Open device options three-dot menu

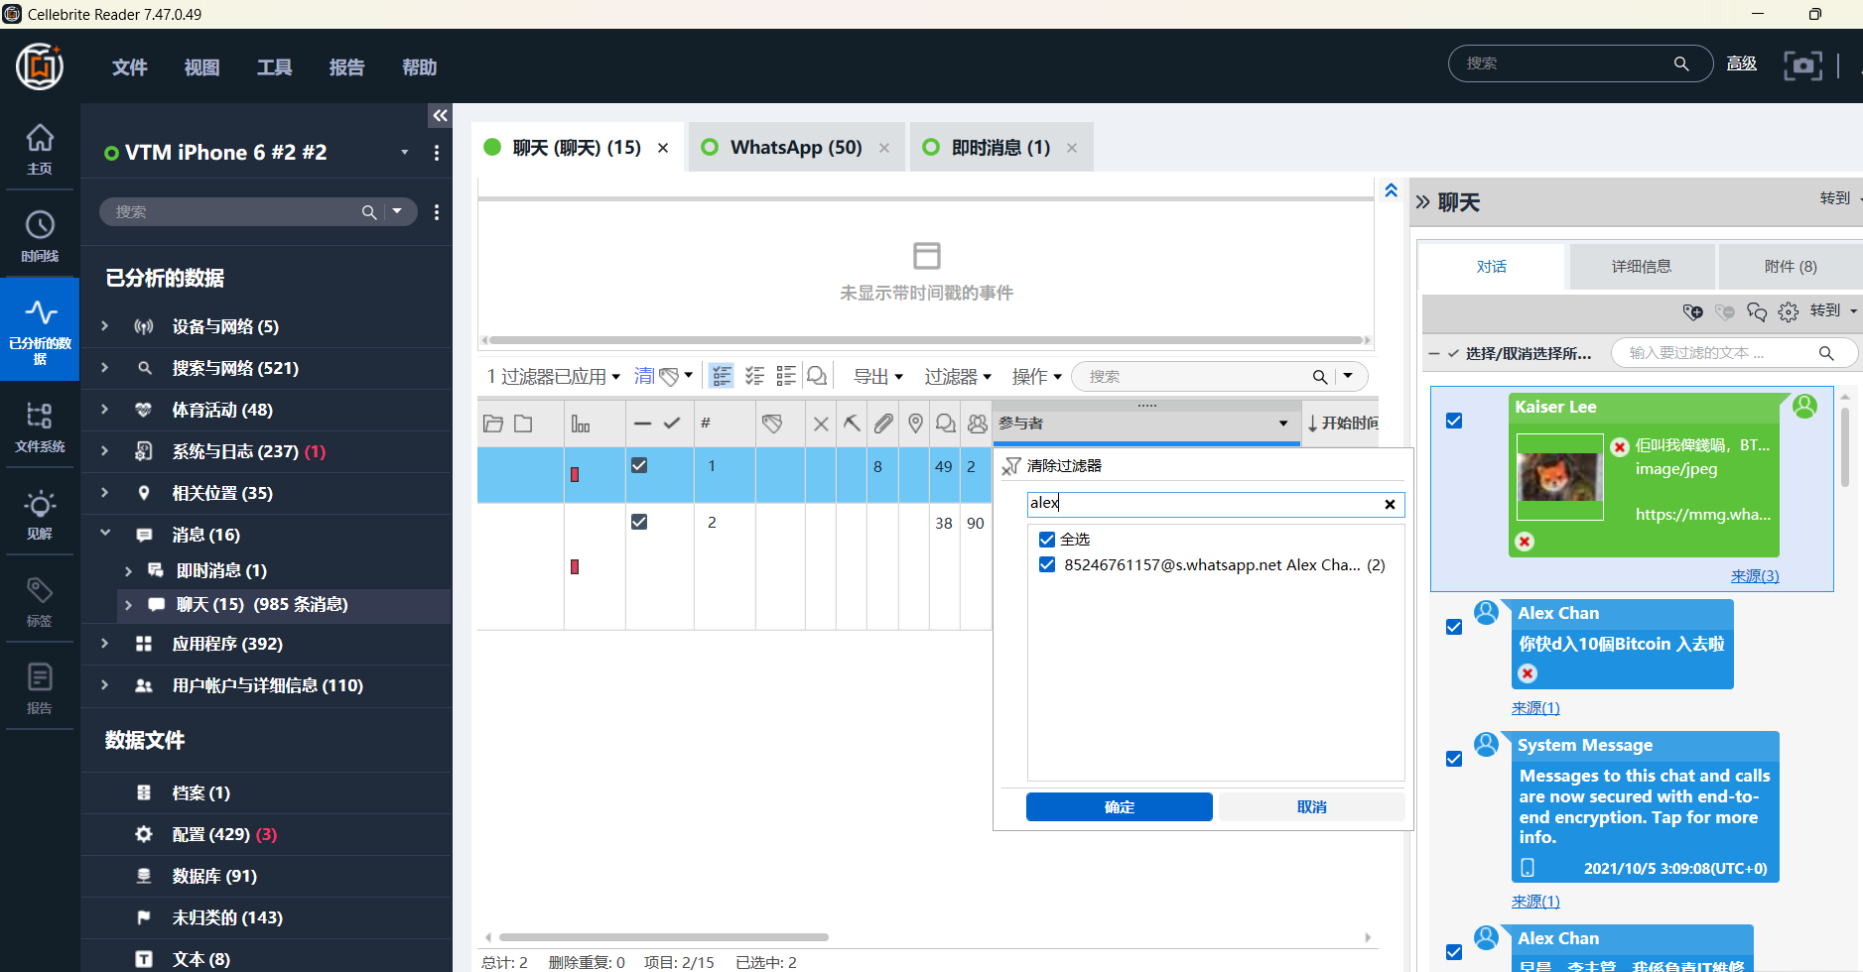click(x=437, y=153)
